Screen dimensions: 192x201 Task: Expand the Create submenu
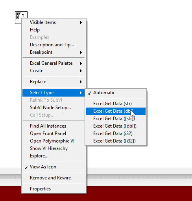click(54, 71)
